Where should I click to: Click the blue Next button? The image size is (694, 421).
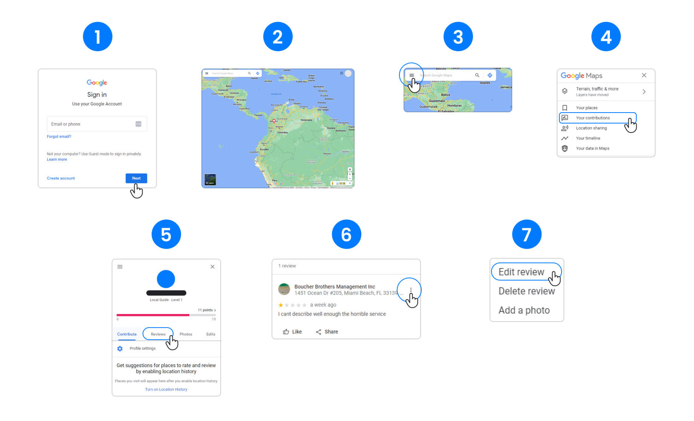pyautogui.click(x=136, y=178)
